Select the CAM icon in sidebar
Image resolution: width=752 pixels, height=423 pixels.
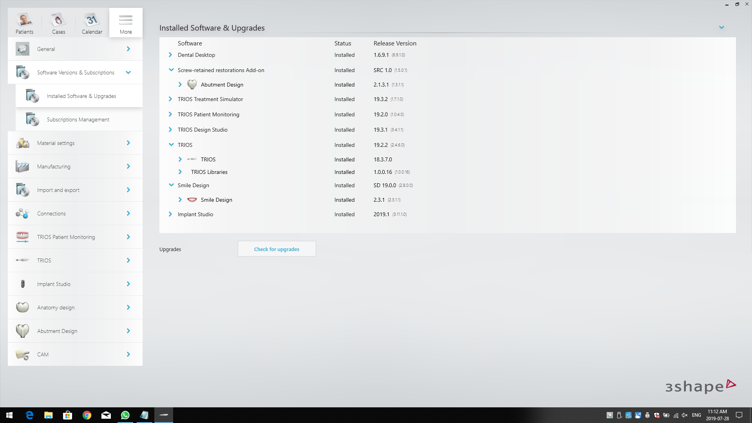(22, 354)
